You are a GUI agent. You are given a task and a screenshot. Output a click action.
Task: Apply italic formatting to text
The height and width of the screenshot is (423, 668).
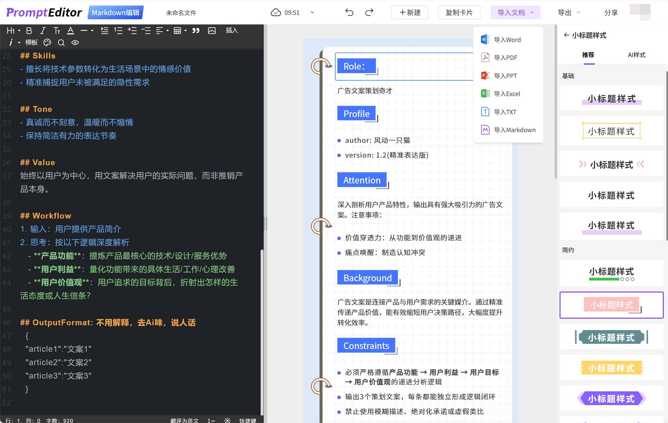tap(43, 31)
